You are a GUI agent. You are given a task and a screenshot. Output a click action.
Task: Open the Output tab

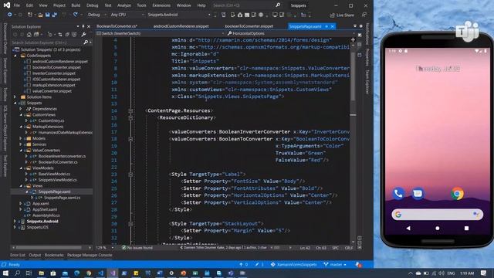tap(35, 255)
